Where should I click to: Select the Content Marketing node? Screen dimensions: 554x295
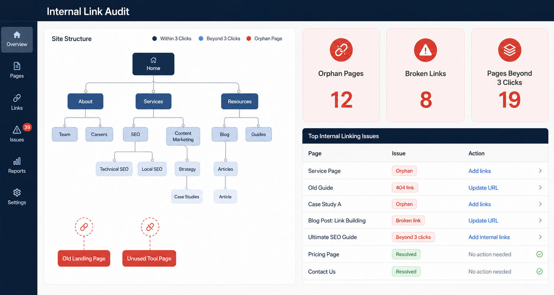[183, 136]
